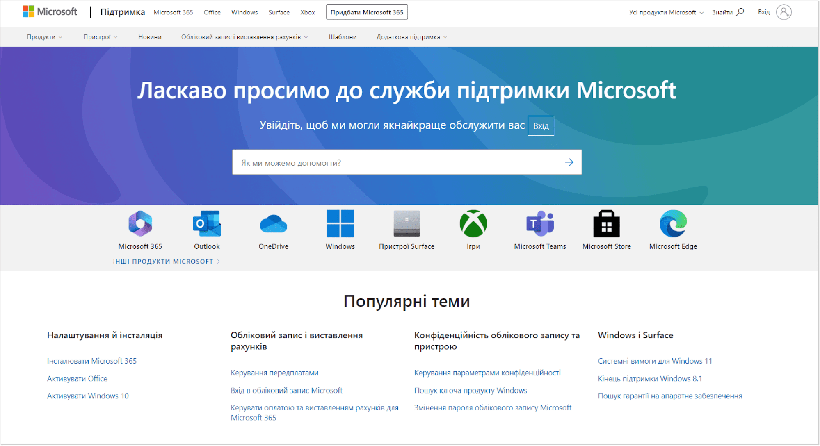Click the Microsoft logo

(50, 12)
